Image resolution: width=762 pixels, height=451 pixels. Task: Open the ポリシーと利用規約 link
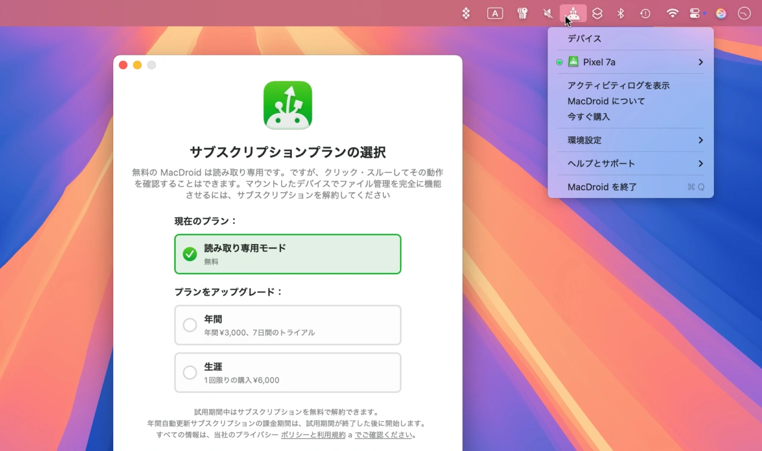[x=313, y=435]
